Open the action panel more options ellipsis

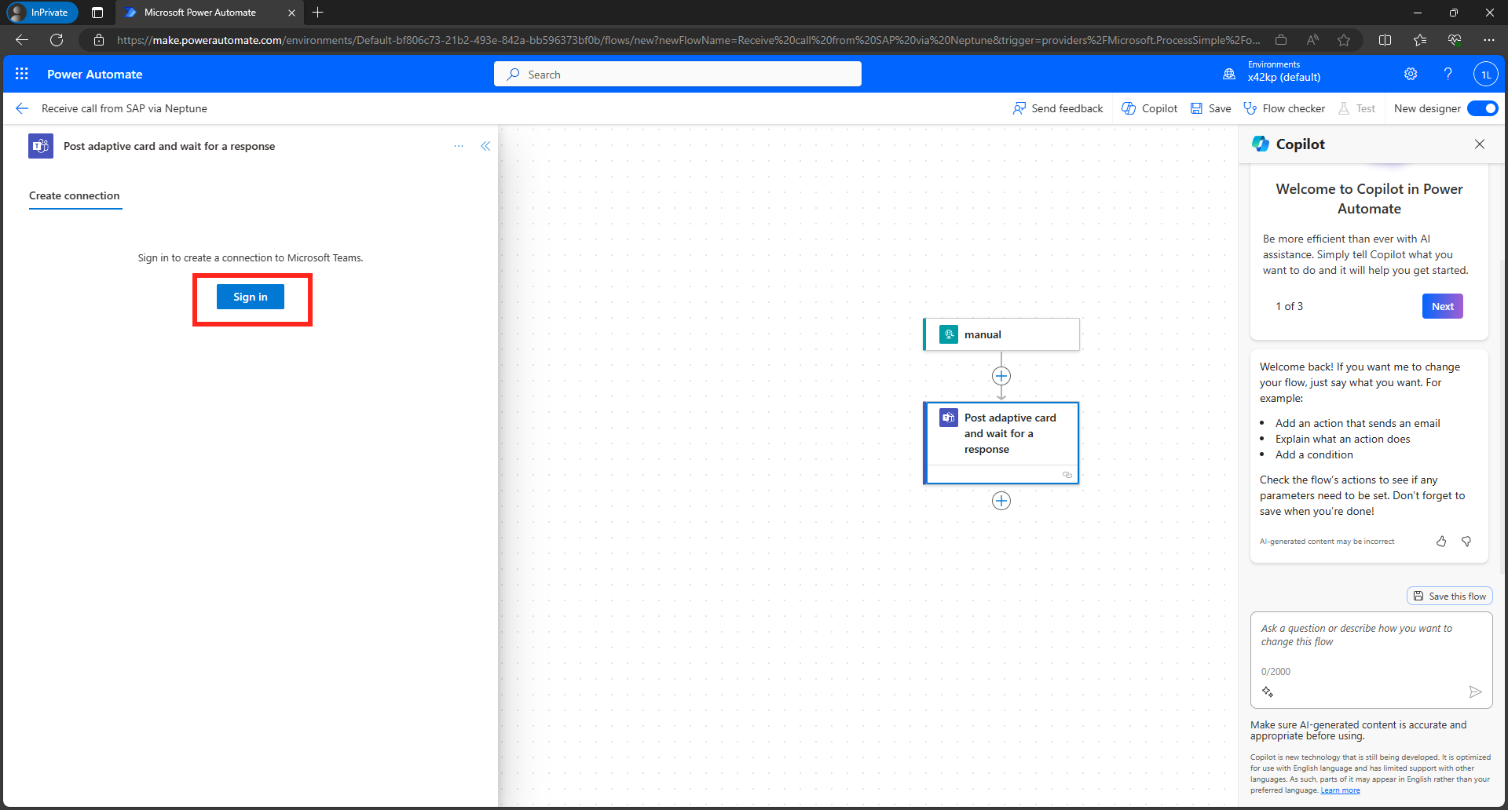459,146
